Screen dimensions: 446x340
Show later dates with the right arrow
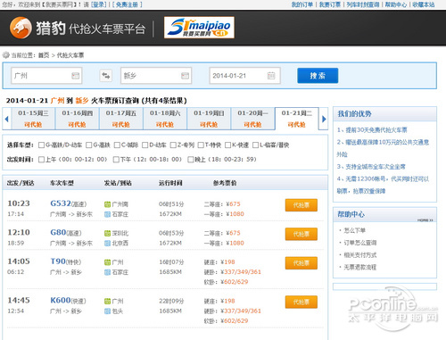324,119
